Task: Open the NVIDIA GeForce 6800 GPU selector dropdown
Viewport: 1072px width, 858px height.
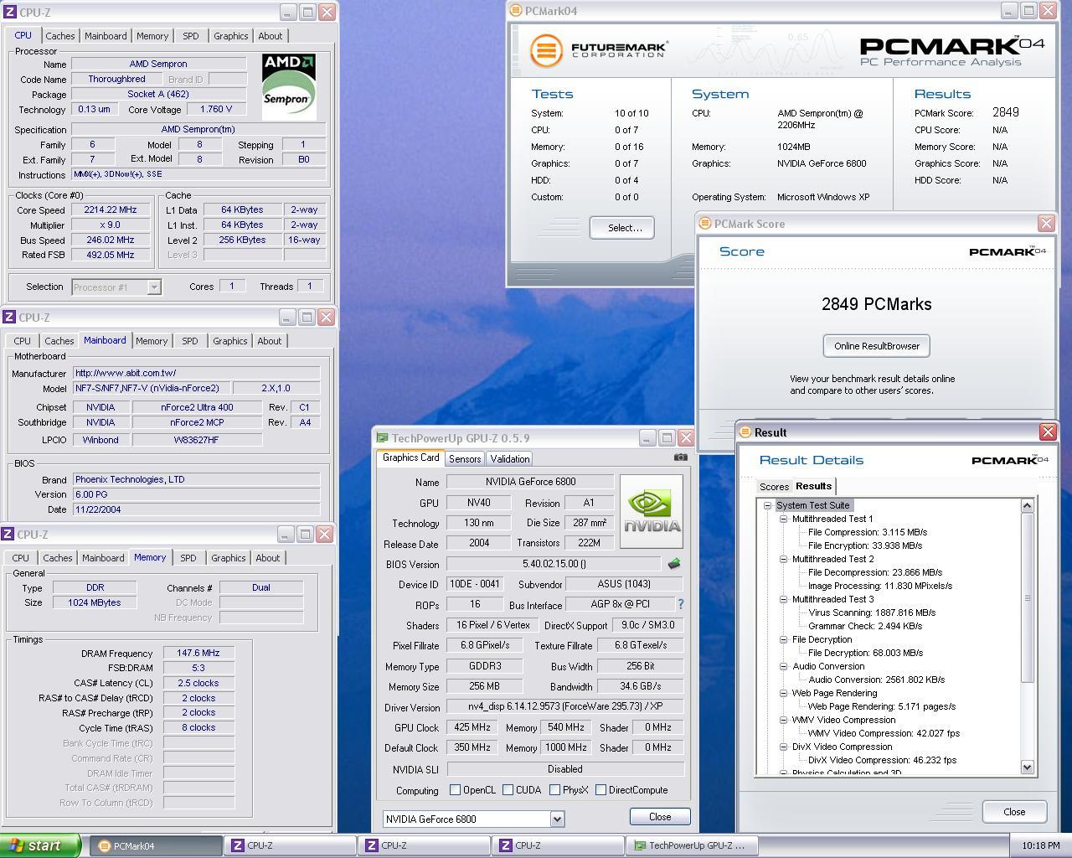Action: 557,819
